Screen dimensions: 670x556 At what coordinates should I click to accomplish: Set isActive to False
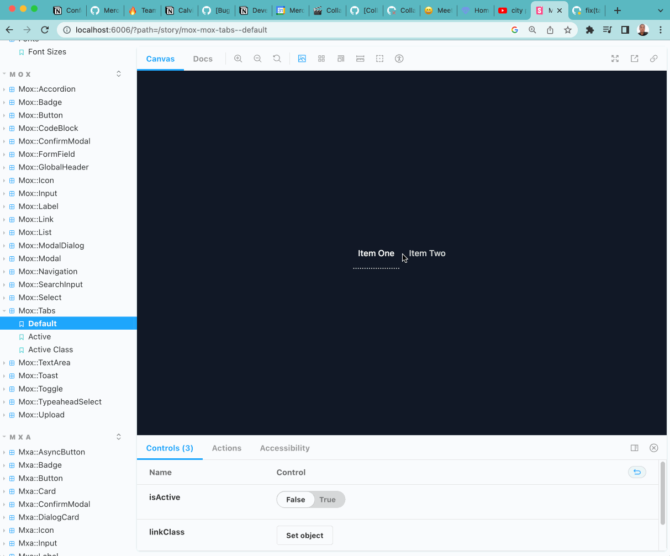(x=296, y=500)
